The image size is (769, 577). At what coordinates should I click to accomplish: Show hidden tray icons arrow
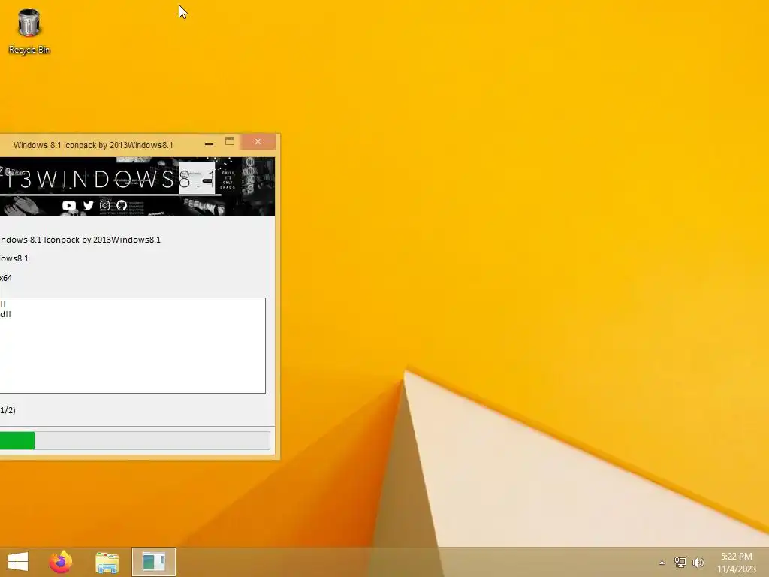[x=662, y=563]
